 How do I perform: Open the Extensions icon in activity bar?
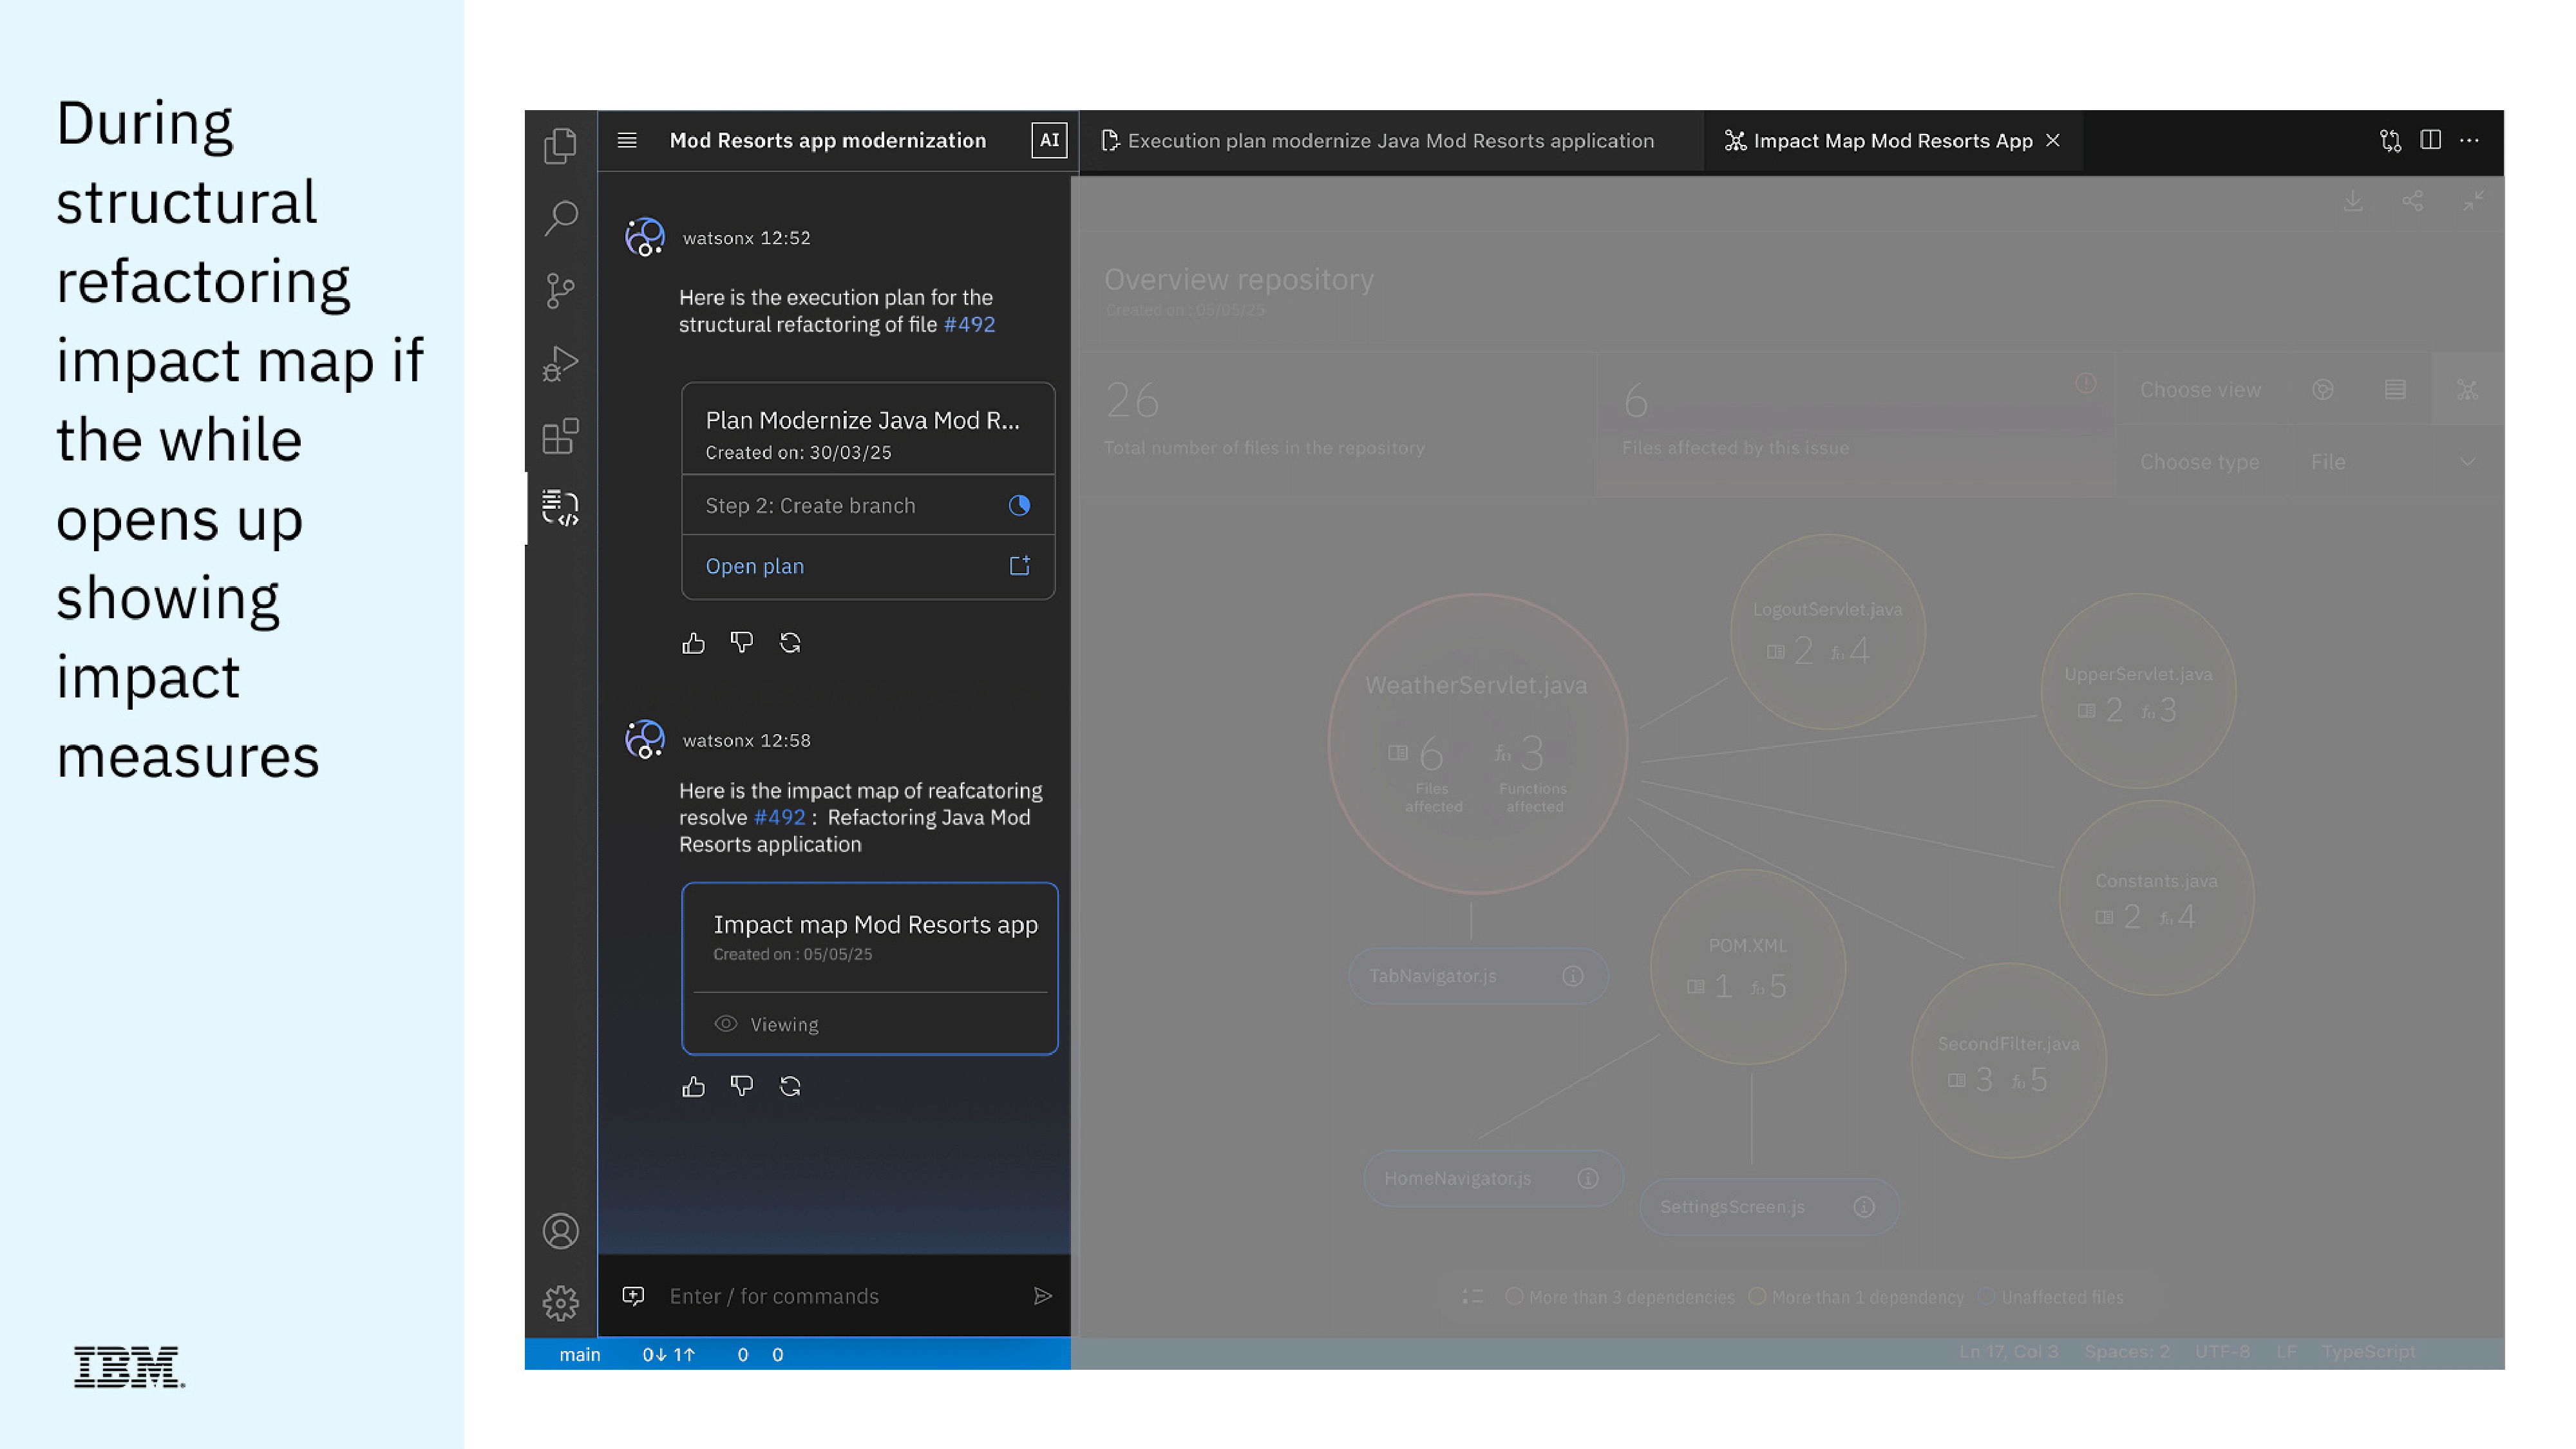(x=560, y=436)
